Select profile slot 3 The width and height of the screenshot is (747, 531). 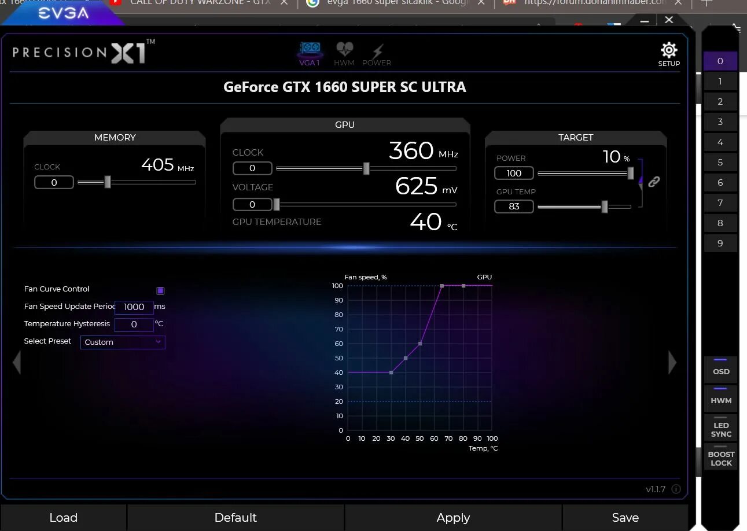(720, 122)
